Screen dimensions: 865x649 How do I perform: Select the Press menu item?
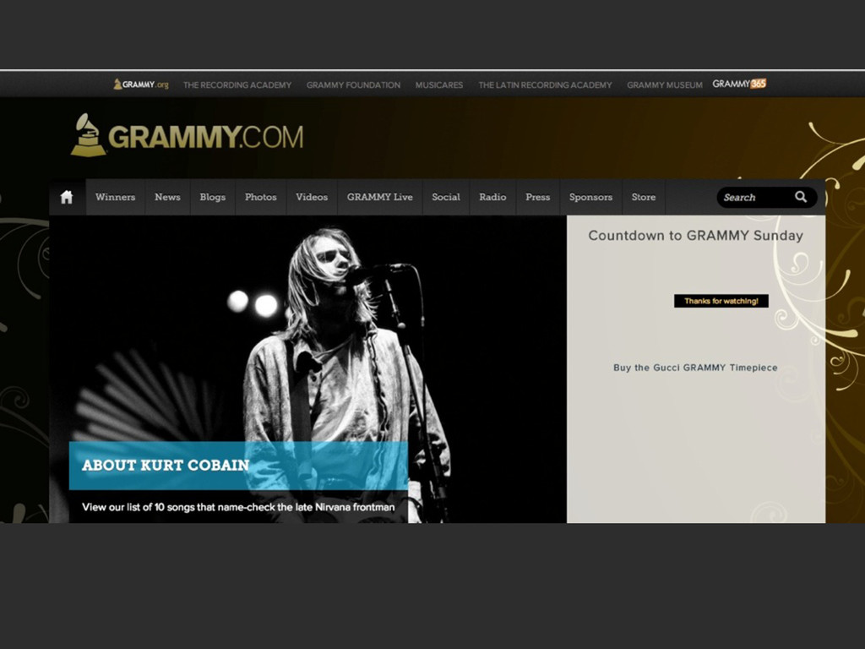(x=538, y=197)
